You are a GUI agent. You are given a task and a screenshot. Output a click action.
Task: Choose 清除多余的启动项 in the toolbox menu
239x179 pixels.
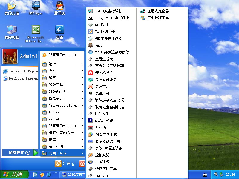111,100
